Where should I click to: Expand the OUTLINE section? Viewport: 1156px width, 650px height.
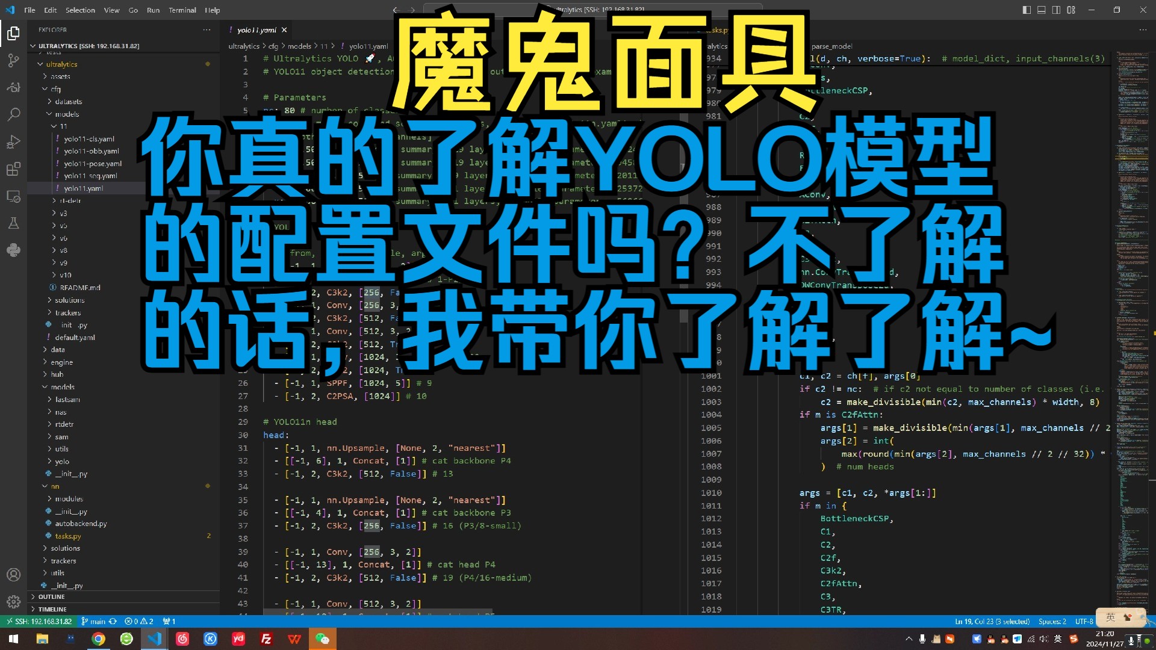52,596
